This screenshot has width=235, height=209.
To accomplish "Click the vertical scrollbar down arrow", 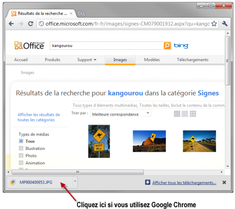I will [x=228, y=166].
